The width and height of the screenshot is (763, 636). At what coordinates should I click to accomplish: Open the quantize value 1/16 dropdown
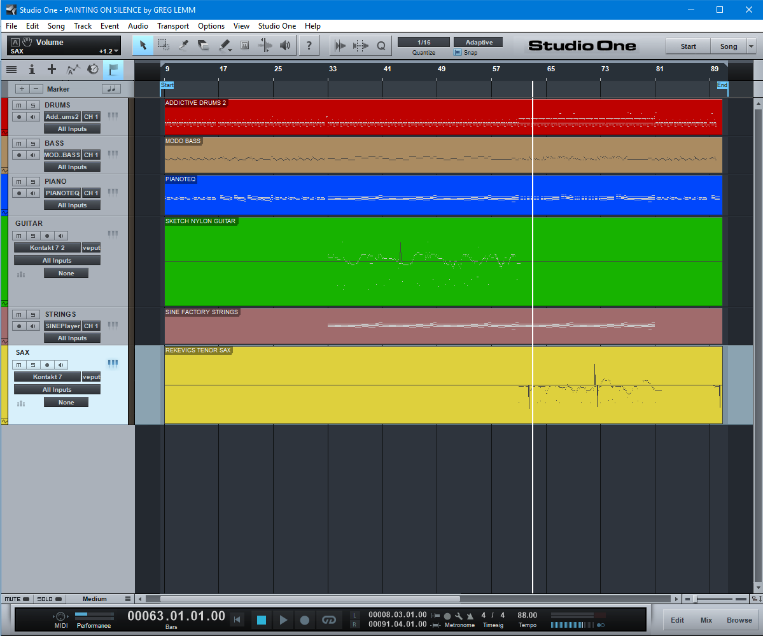[x=424, y=43]
